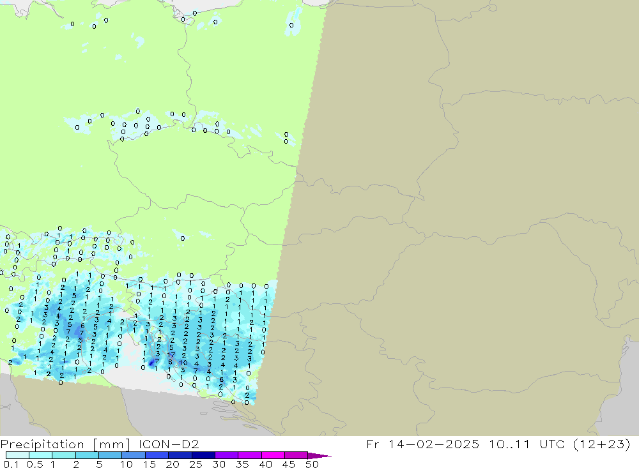Click the 25–30 mm dark navy swatch

point(203,455)
